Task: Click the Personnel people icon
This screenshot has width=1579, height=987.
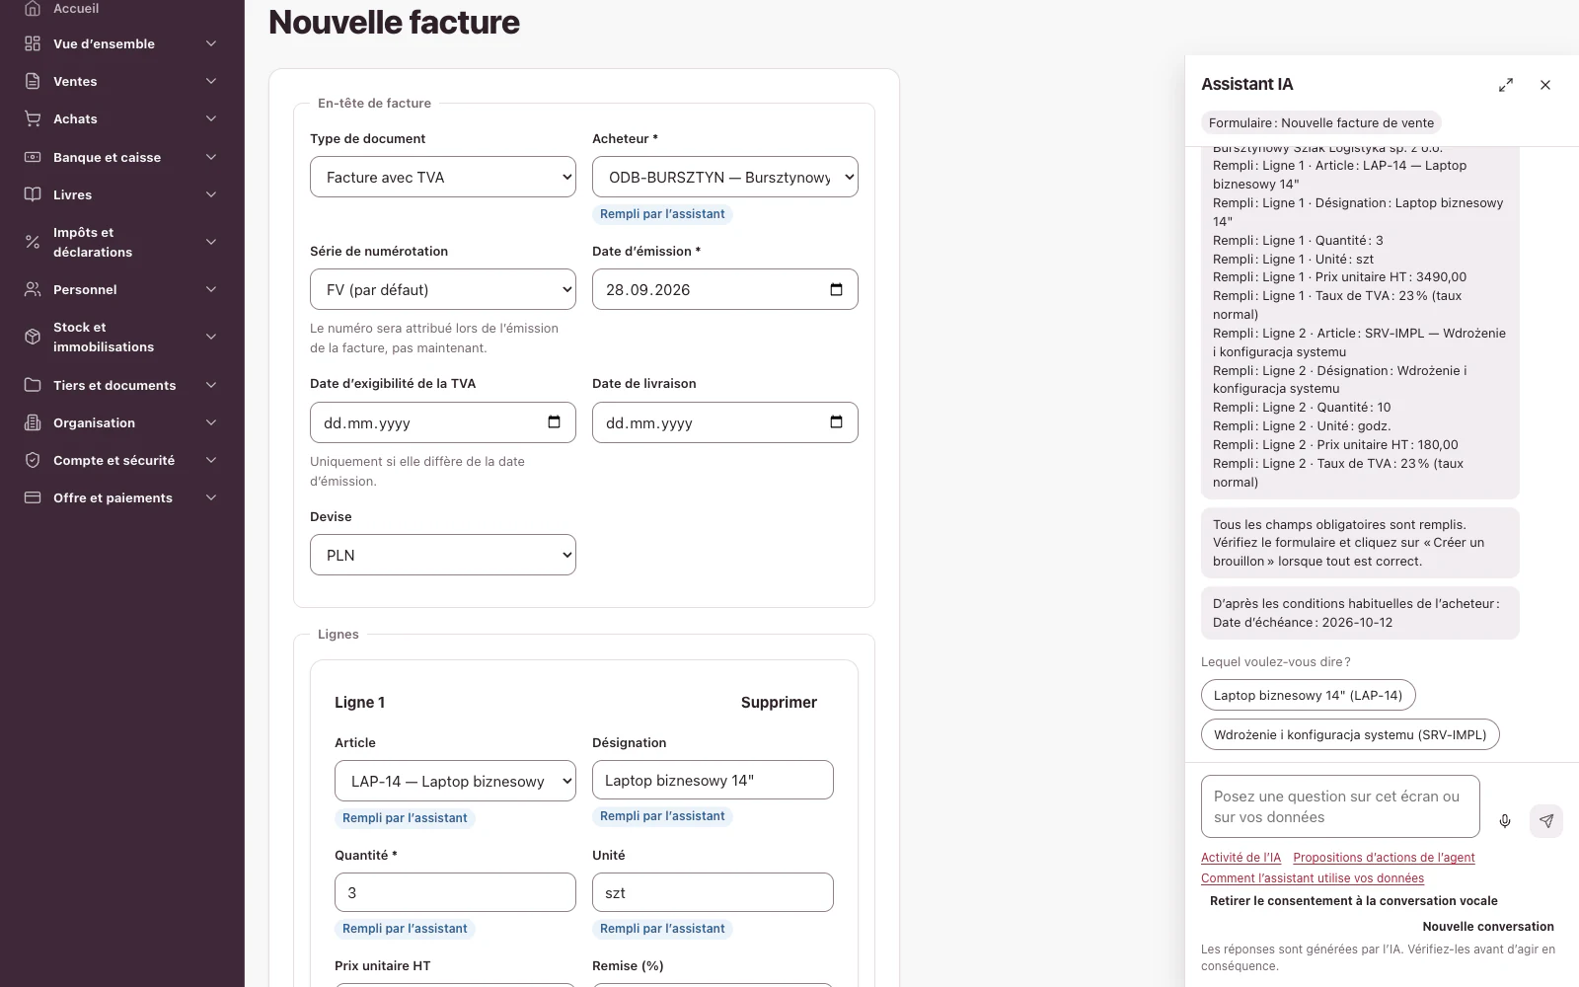Action: (x=33, y=289)
